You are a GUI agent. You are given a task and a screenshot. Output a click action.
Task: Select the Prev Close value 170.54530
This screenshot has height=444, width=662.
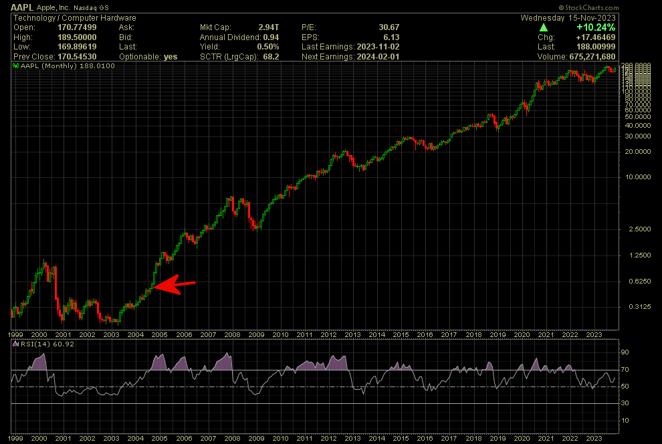[x=77, y=57]
